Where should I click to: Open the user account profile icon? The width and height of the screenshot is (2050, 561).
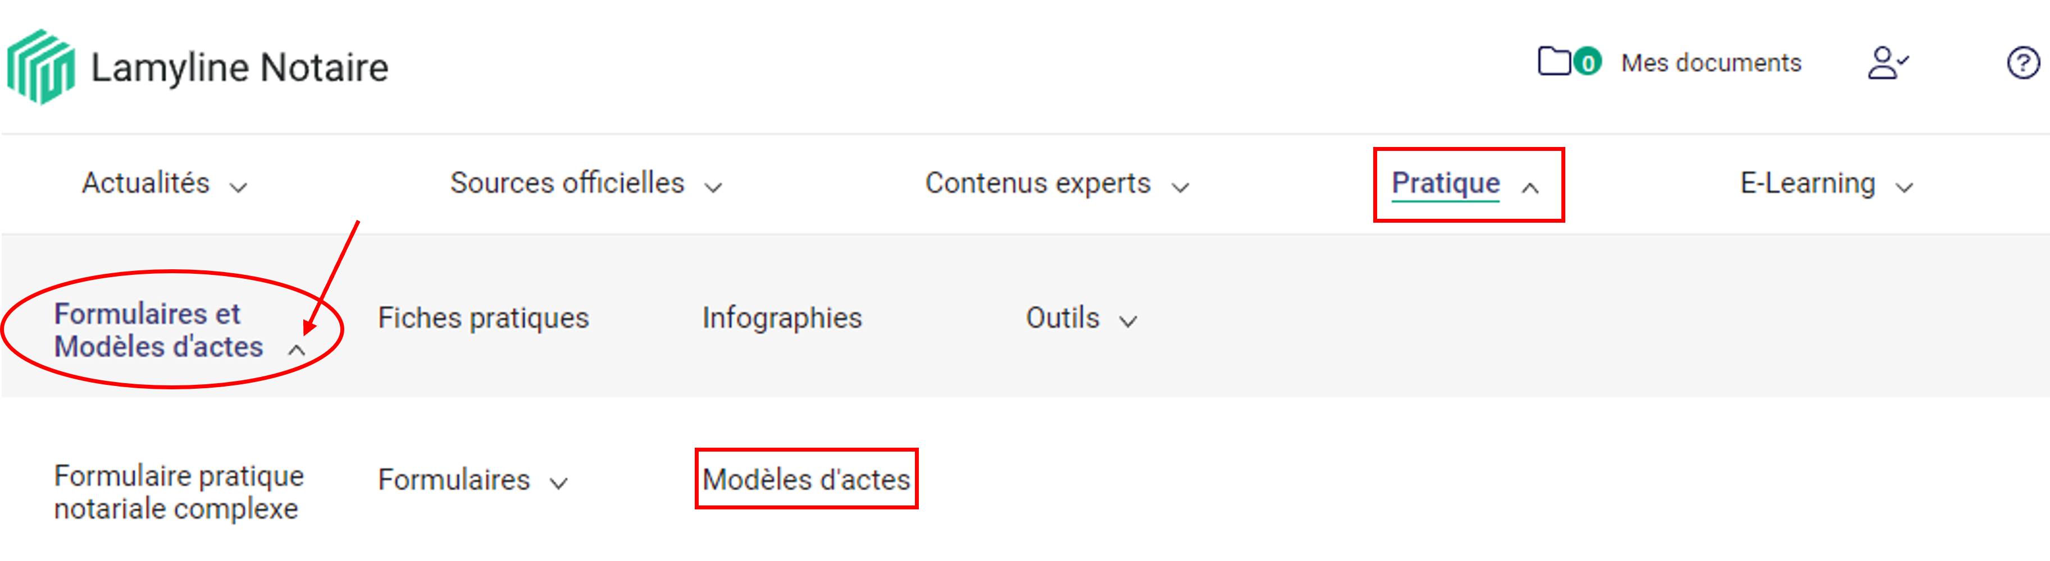pos(1887,63)
